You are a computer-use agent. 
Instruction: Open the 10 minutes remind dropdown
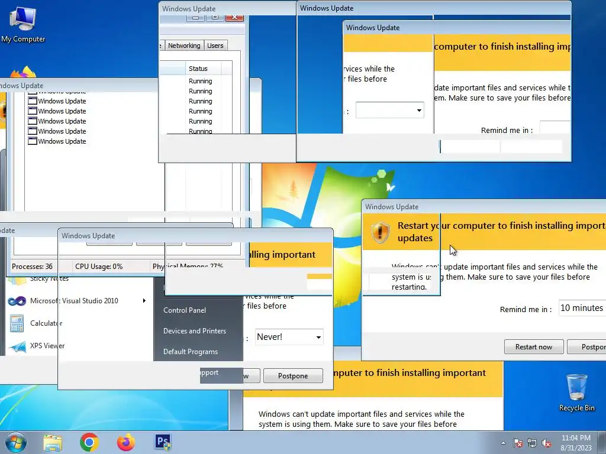[x=582, y=307]
